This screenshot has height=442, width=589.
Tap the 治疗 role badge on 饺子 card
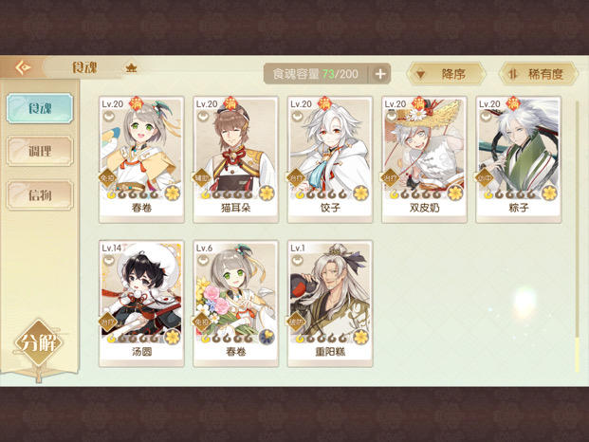pos(296,178)
